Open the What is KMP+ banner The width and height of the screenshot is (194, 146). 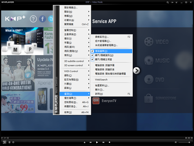coord(22,41)
